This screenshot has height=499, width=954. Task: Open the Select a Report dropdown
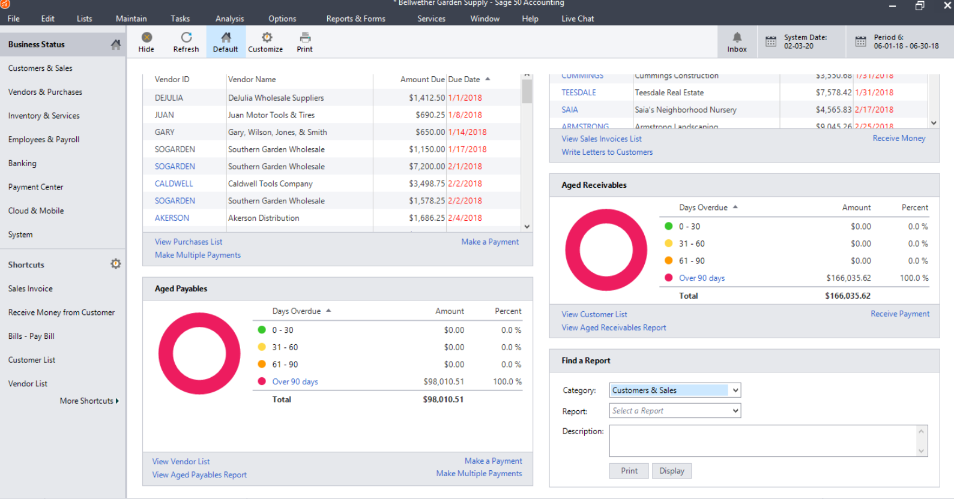(x=735, y=411)
